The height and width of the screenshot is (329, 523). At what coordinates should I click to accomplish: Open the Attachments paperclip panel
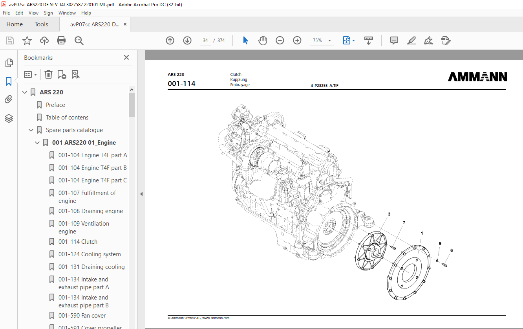(9, 99)
